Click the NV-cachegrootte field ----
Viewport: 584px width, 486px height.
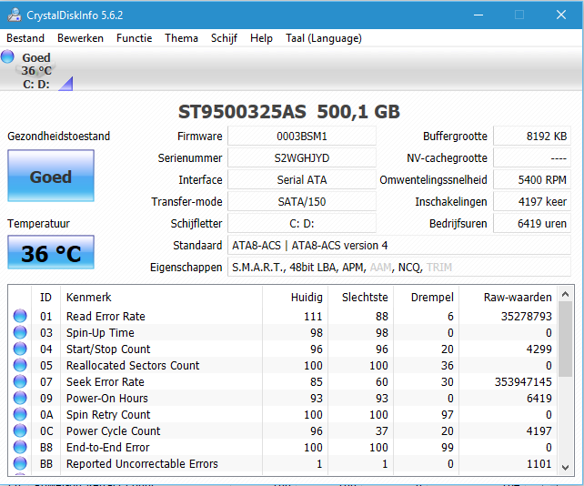tap(532, 158)
